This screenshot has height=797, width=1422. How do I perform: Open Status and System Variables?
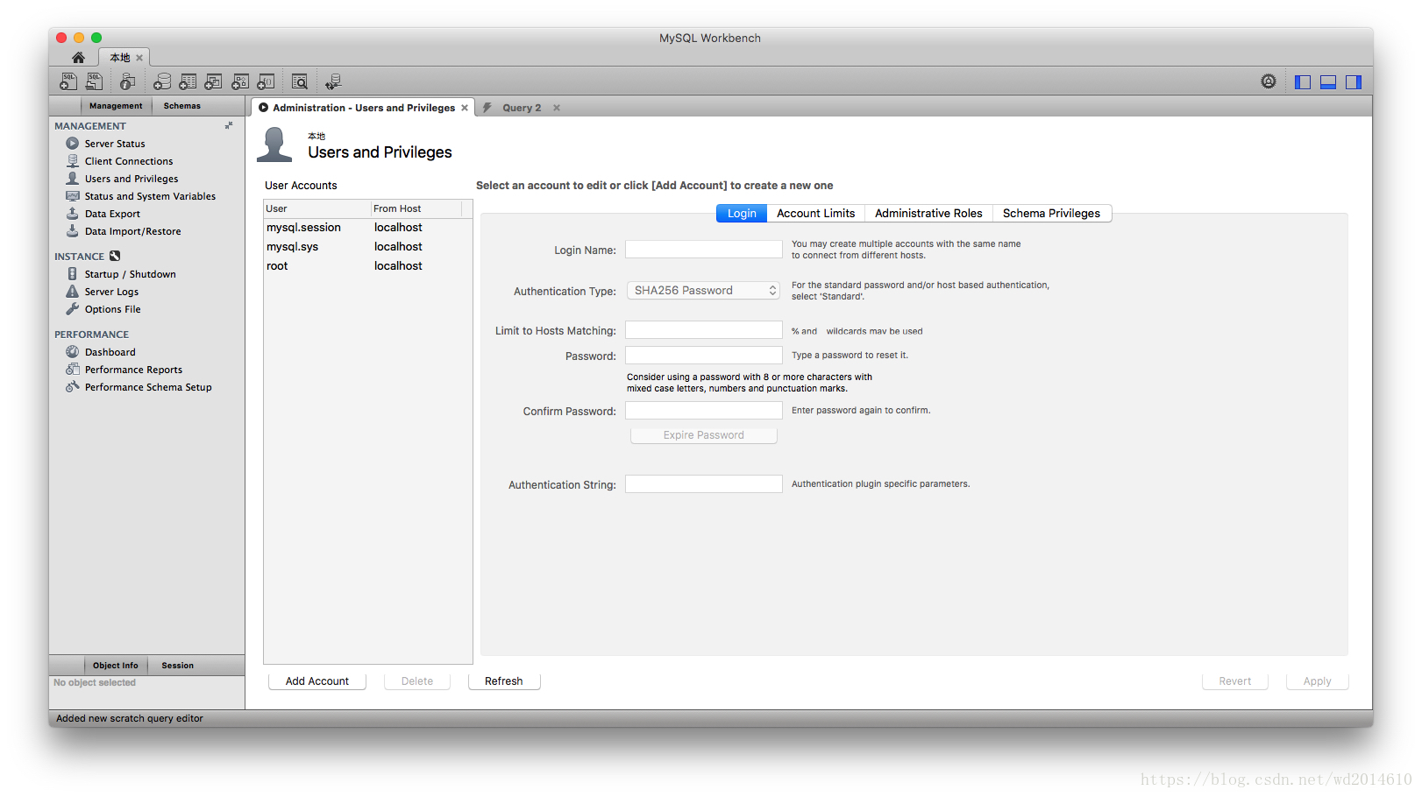150,196
